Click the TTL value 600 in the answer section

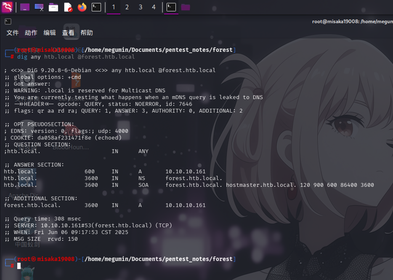(x=90, y=172)
